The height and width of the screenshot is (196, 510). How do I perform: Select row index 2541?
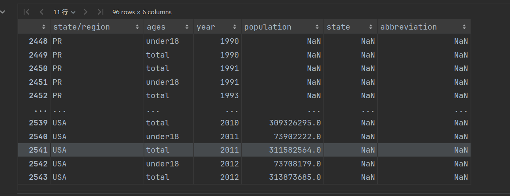click(38, 150)
